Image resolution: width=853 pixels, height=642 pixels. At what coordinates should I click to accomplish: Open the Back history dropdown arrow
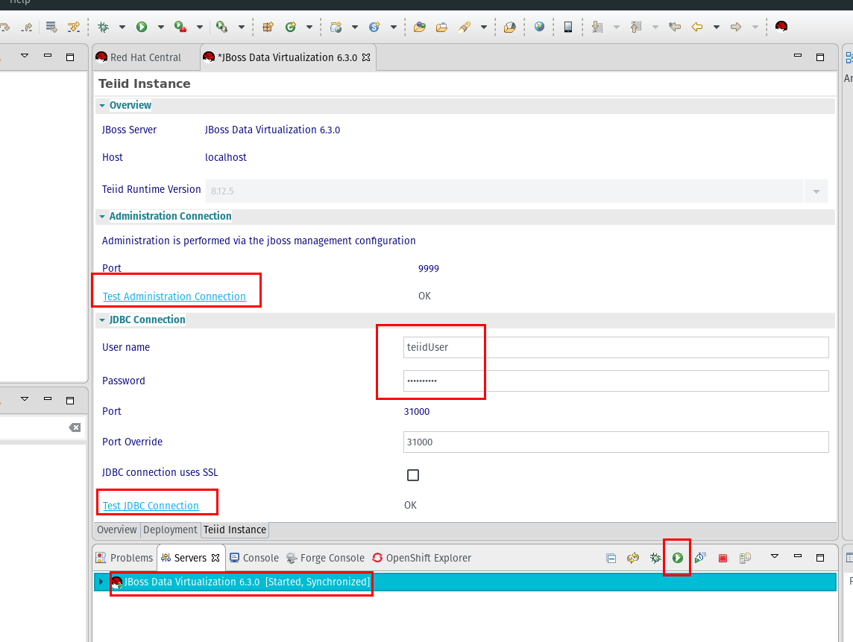717,27
